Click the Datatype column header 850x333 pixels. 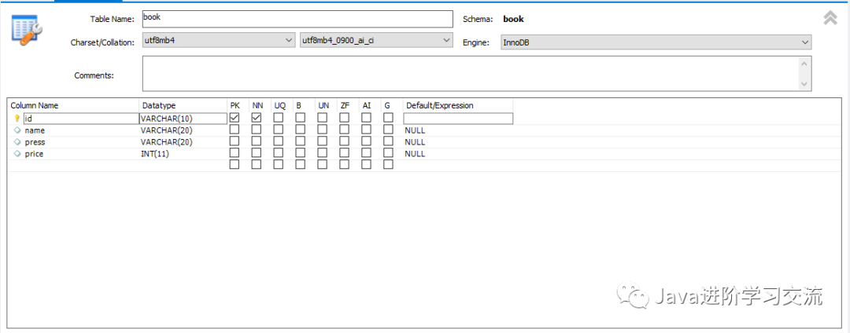point(158,105)
